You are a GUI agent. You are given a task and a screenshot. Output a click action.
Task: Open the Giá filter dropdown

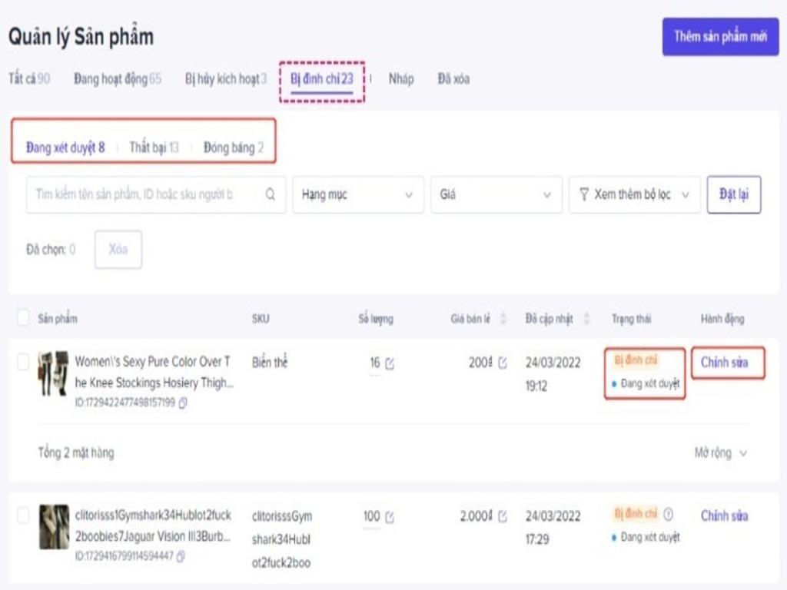pyautogui.click(x=496, y=194)
